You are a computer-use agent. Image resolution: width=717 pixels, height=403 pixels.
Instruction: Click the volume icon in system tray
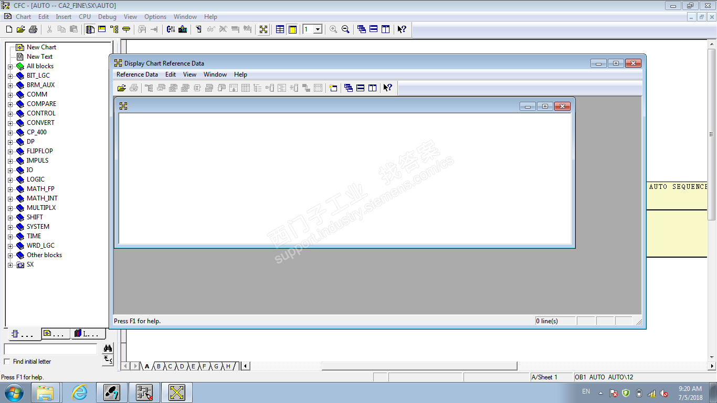tap(664, 393)
